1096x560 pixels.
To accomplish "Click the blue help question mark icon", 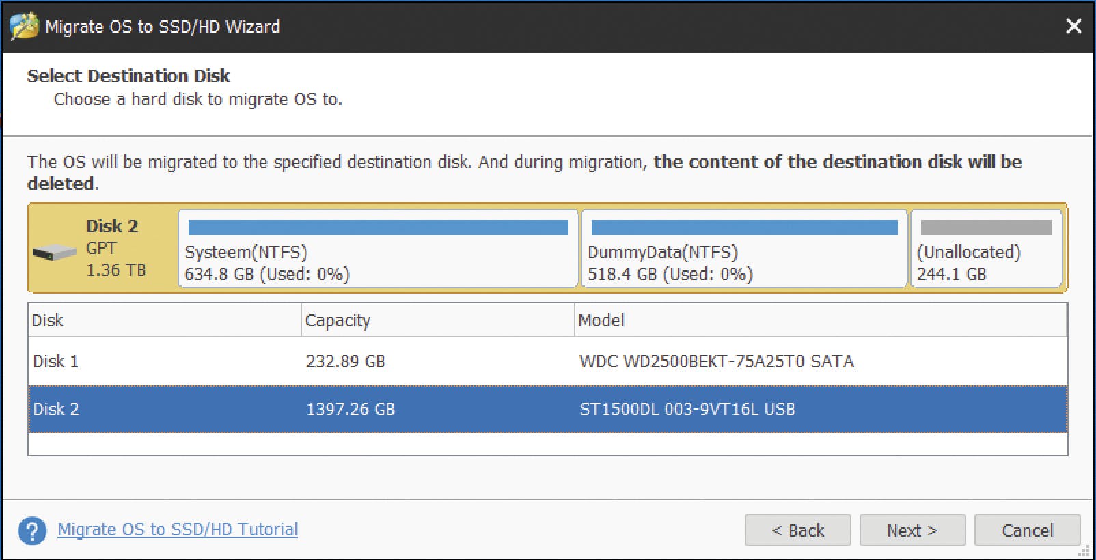I will pos(33,531).
